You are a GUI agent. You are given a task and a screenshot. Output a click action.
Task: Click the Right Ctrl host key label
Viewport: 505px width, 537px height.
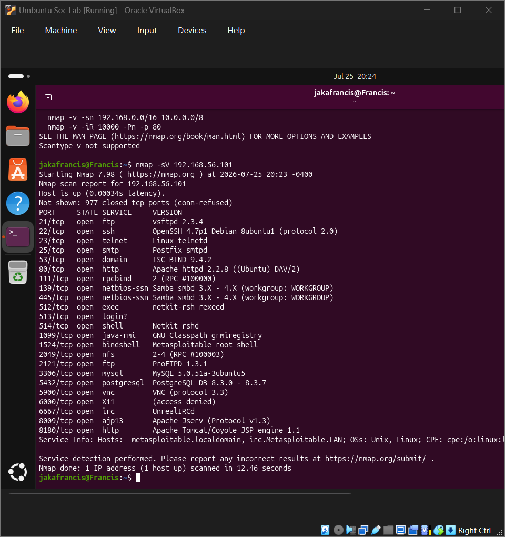474,530
